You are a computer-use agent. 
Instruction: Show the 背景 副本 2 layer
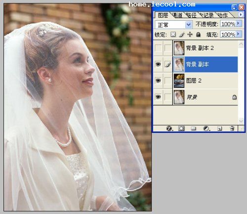[x=158, y=48]
